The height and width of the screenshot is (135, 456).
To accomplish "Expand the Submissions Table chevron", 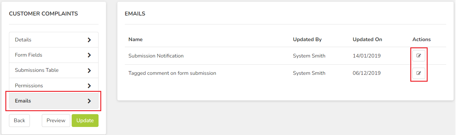I will point(89,71).
